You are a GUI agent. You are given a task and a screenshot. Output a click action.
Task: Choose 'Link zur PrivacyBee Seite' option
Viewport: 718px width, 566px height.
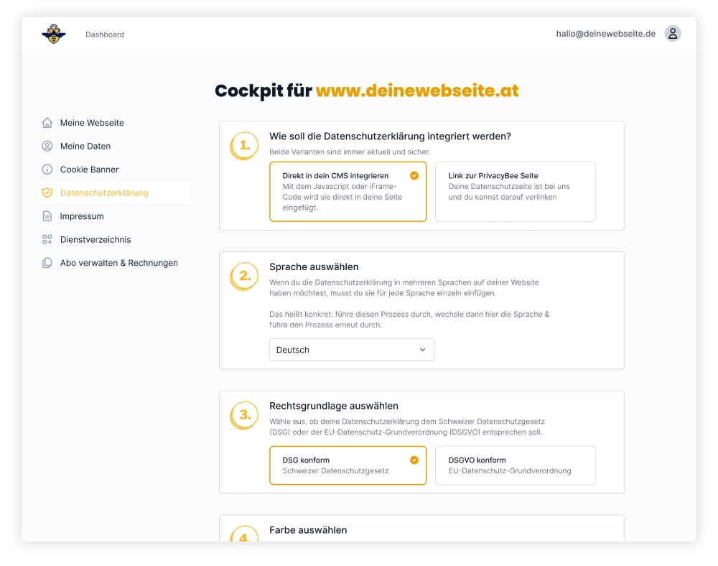tap(515, 191)
